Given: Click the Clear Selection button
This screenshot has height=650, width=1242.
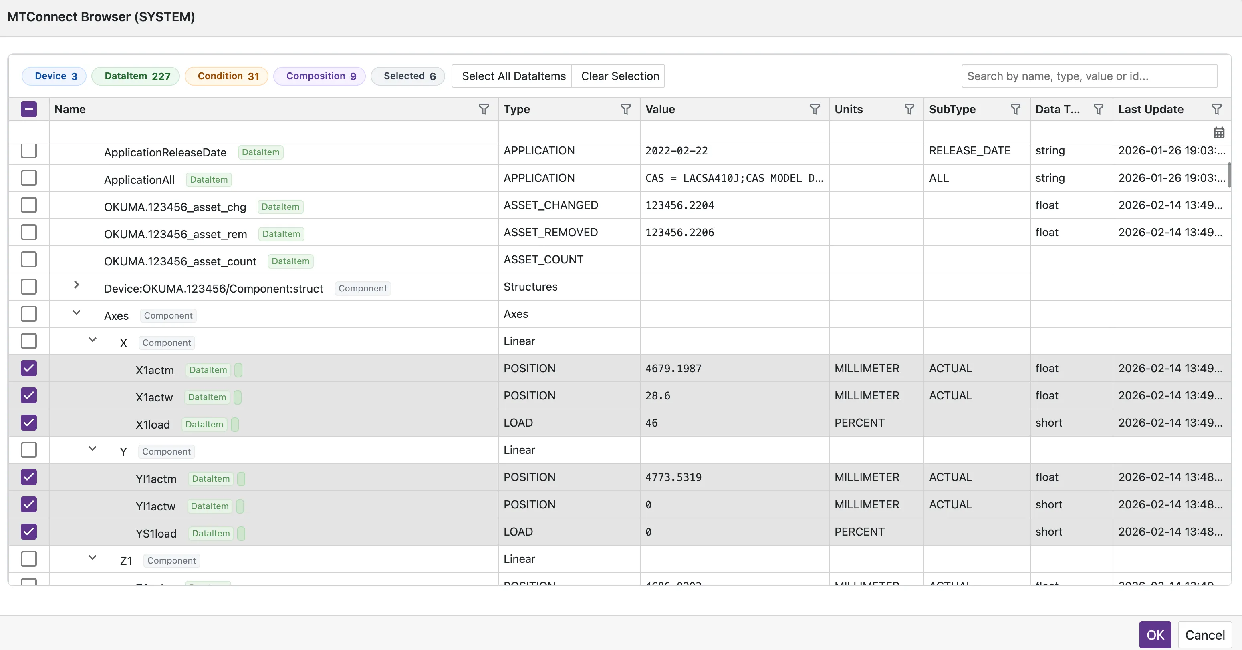Looking at the screenshot, I should tap(619, 76).
